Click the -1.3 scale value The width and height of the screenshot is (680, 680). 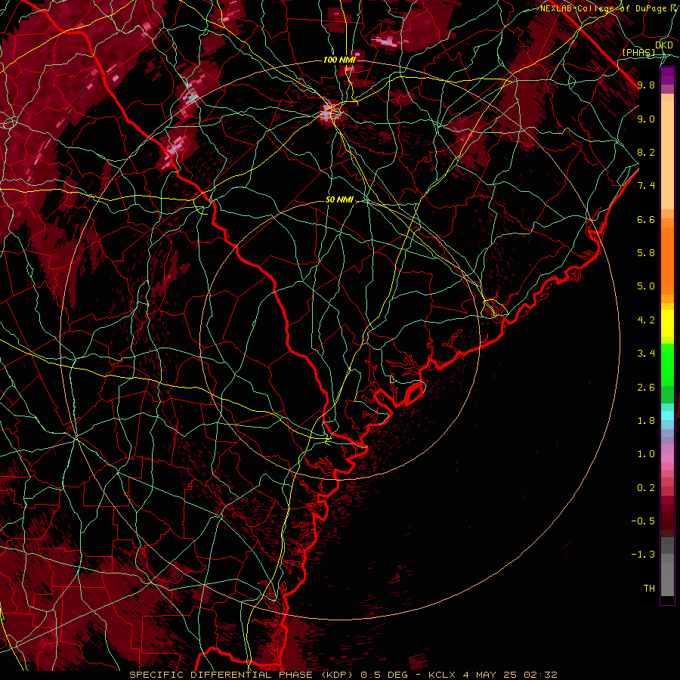(x=643, y=555)
